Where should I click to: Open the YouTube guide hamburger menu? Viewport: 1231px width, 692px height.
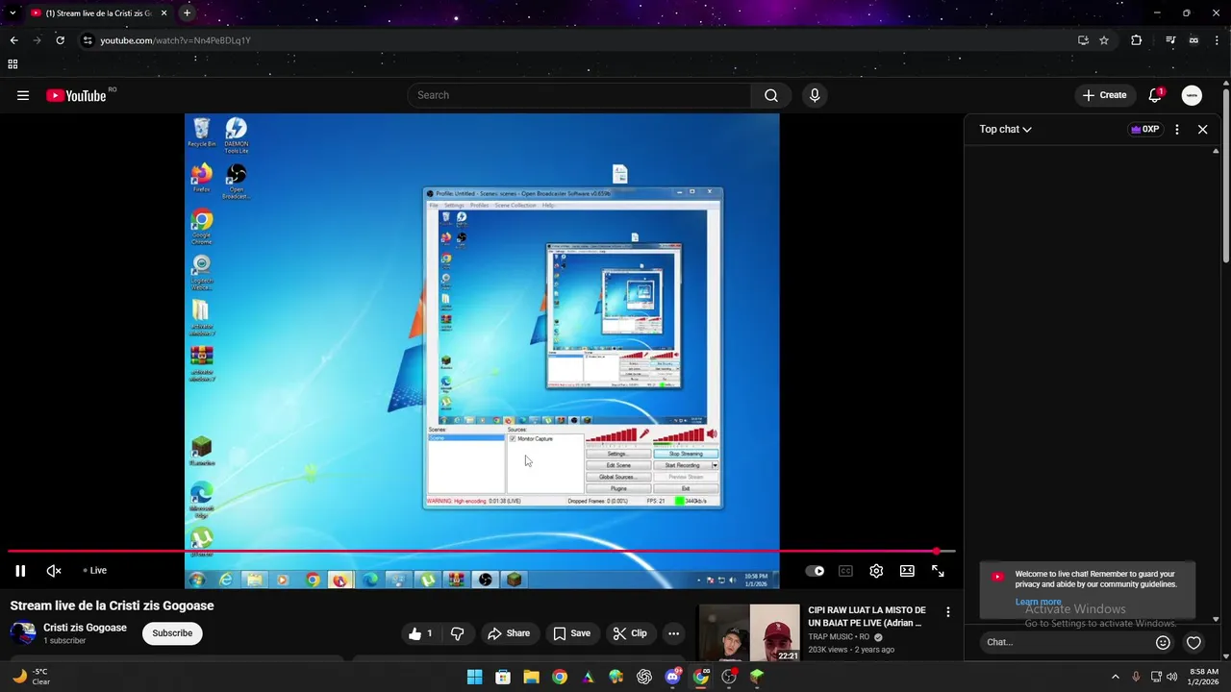[23, 95]
